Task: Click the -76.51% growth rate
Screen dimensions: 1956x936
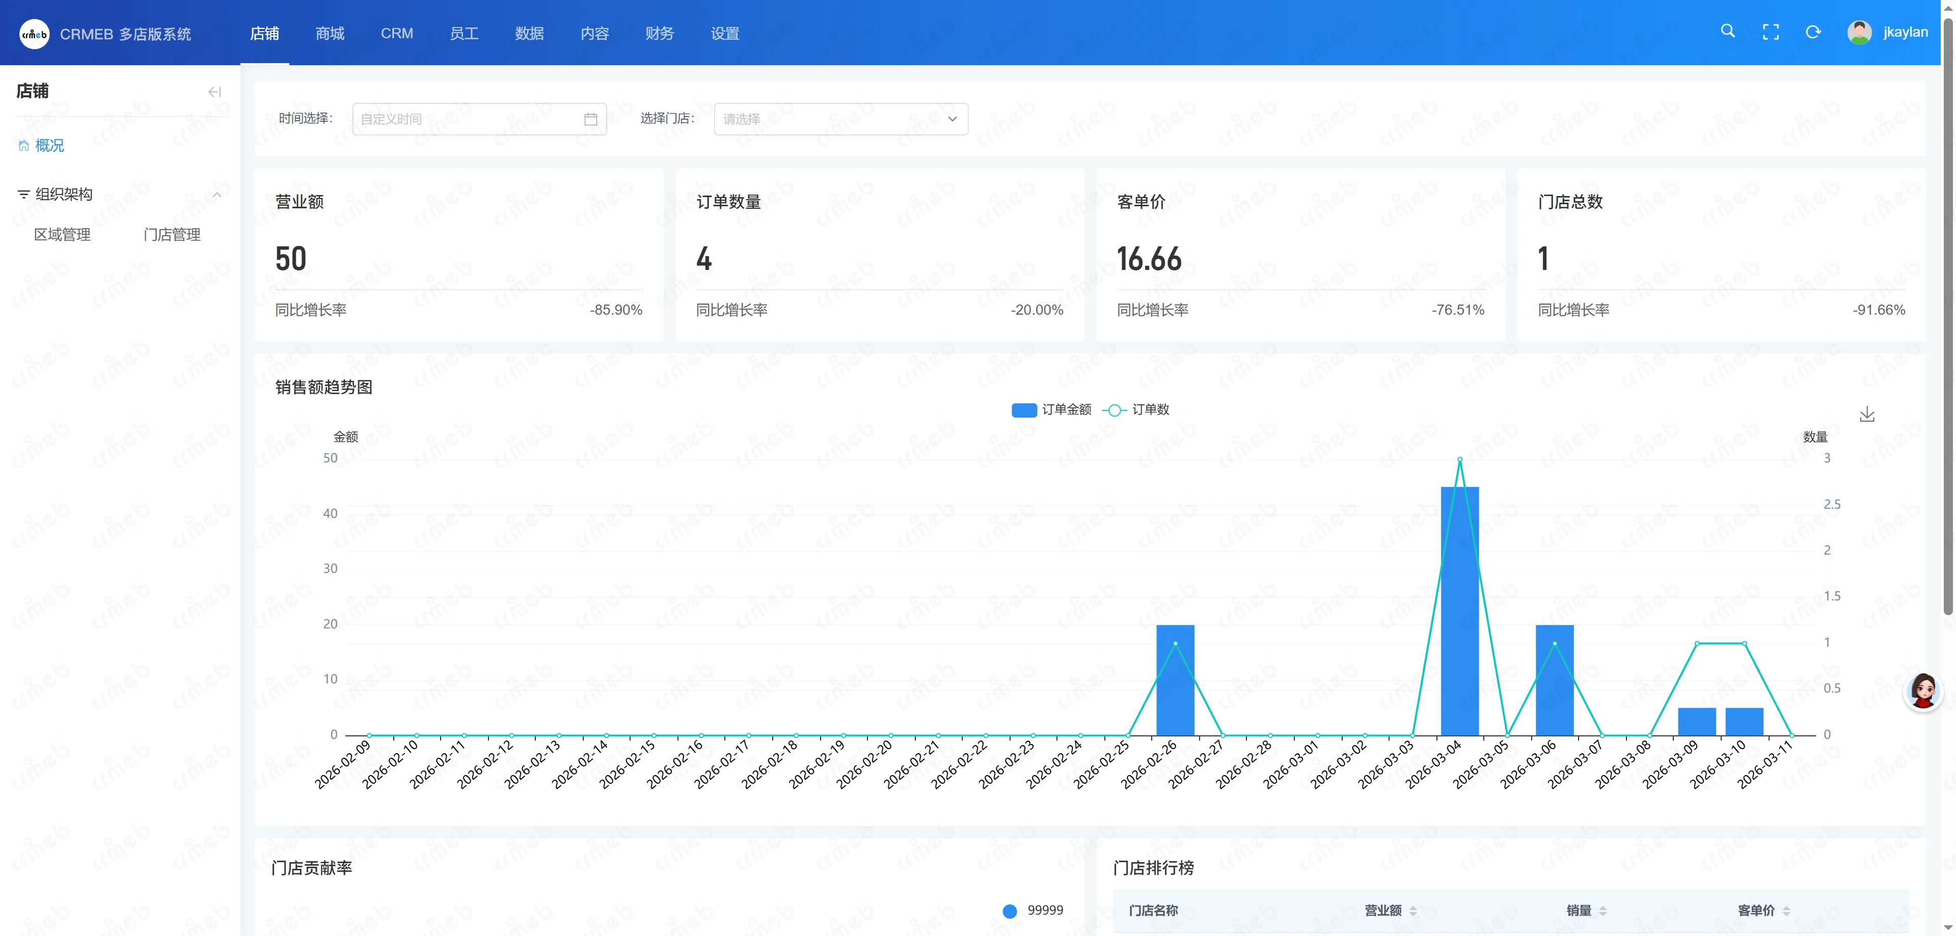Action: [1458, 311]
